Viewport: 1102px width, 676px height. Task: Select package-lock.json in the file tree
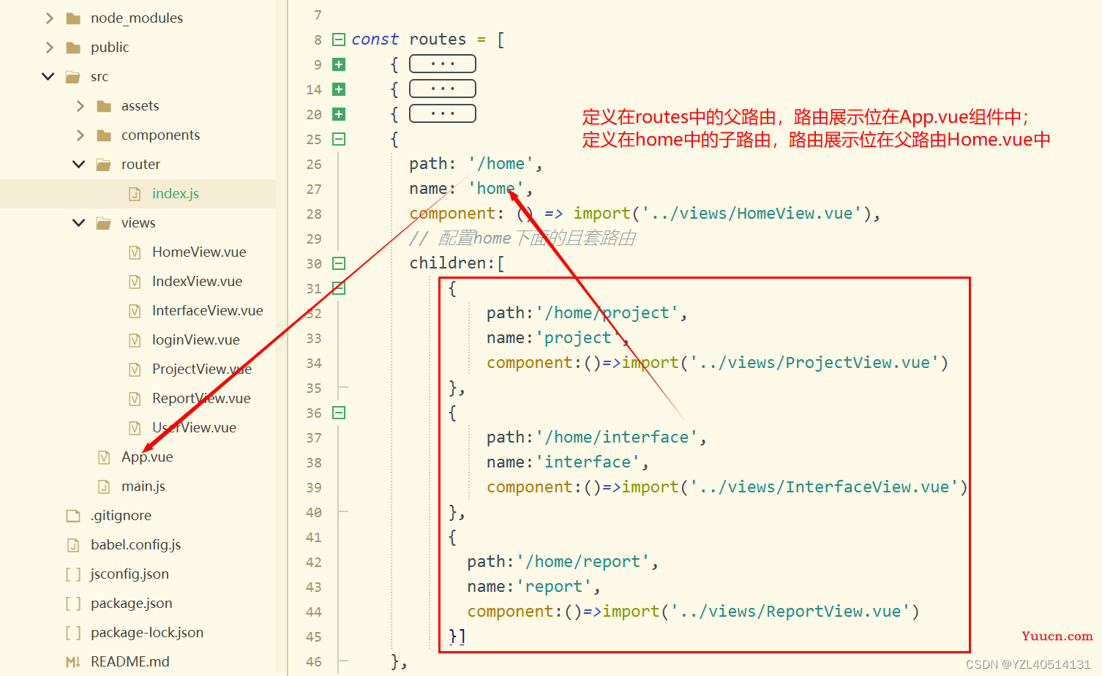[146, 633]
